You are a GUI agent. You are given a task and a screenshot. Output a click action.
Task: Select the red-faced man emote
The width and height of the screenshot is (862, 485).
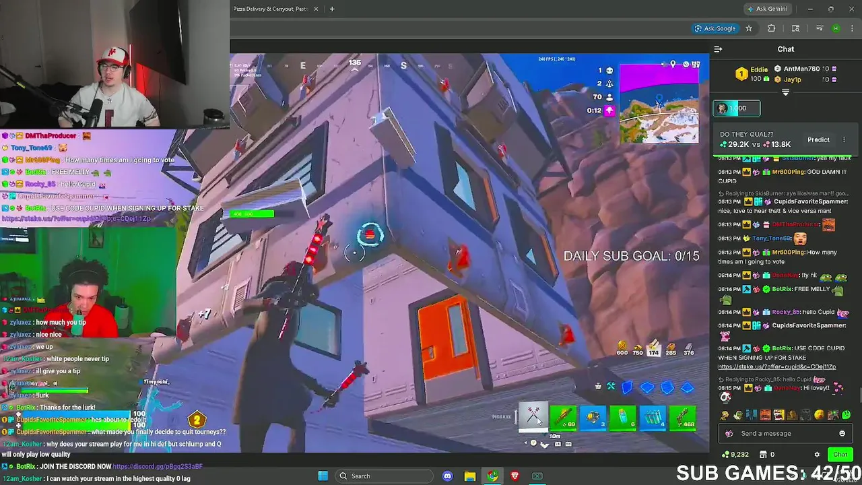click(x=765, y=415)
